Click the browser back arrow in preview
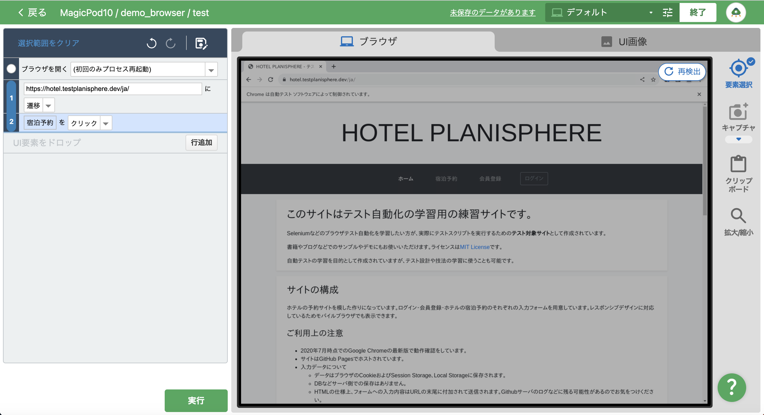Viewport: 764px width, 415px height. (x=249, y=79)
